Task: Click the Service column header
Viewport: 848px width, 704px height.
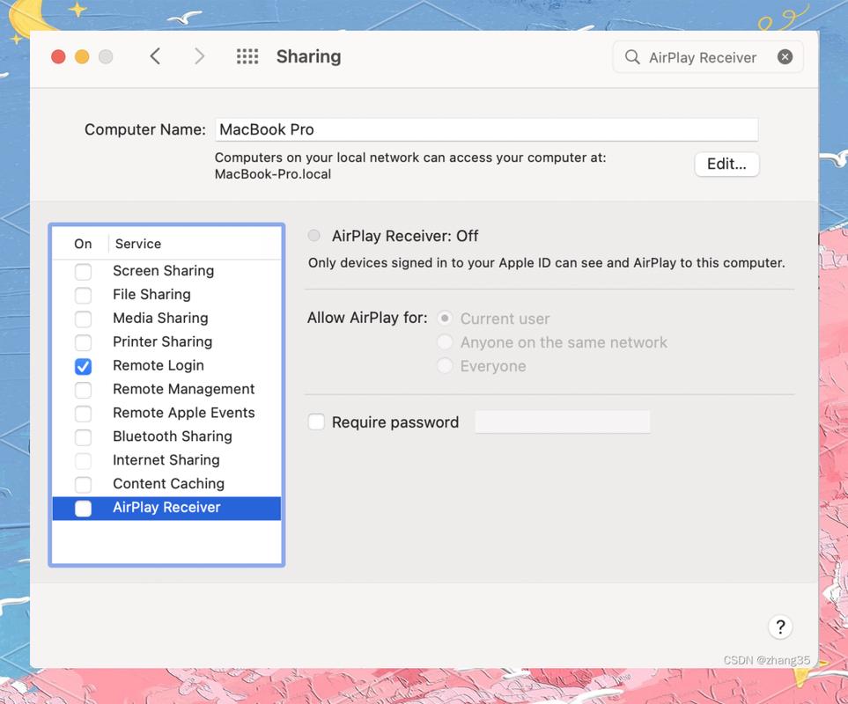Action: coord(138,245)
